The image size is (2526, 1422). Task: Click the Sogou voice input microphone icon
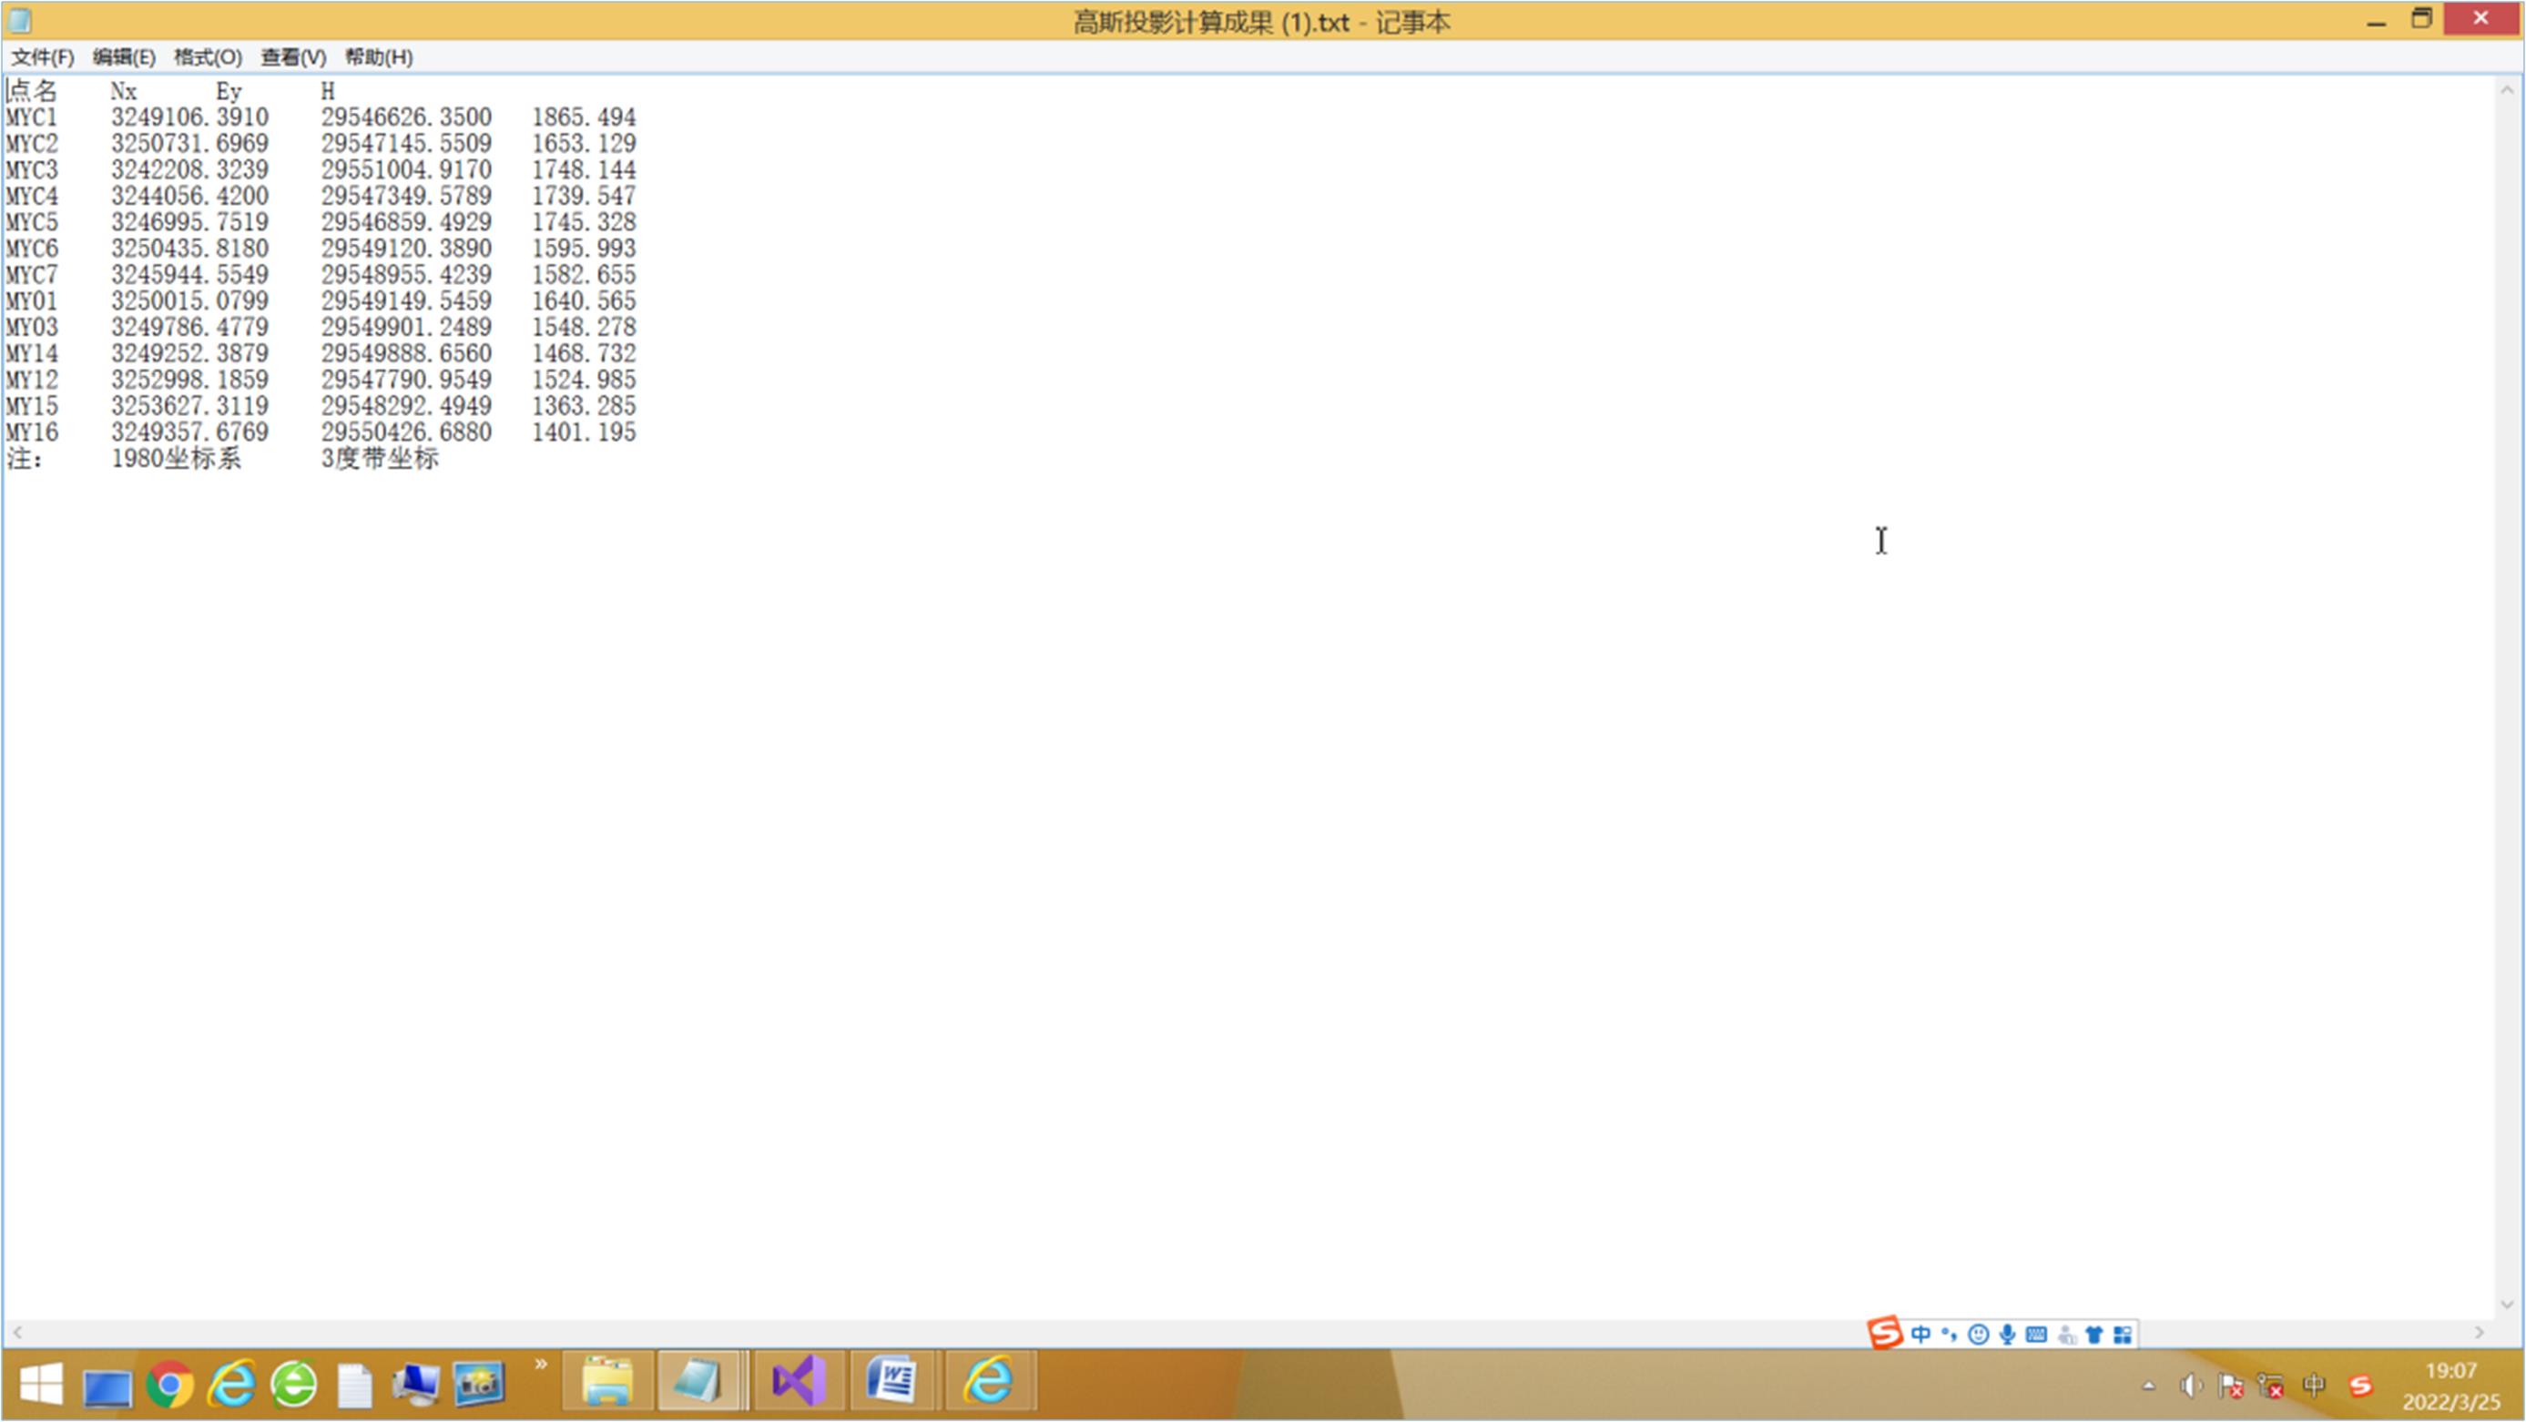(x=2007, y=1335)
